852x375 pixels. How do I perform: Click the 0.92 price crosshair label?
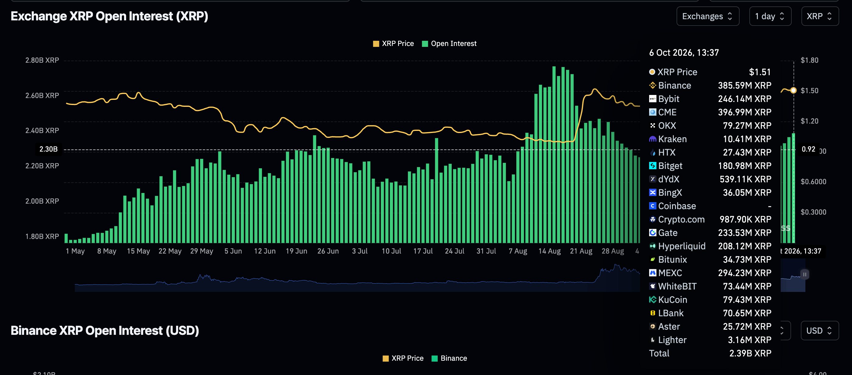pyautogui.click(x=808, y=149)
